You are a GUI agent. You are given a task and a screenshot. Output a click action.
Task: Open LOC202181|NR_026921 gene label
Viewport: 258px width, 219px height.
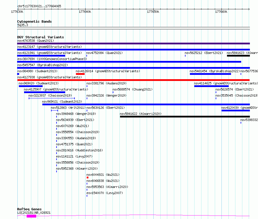pyautogui.click(x=34, y=213)
